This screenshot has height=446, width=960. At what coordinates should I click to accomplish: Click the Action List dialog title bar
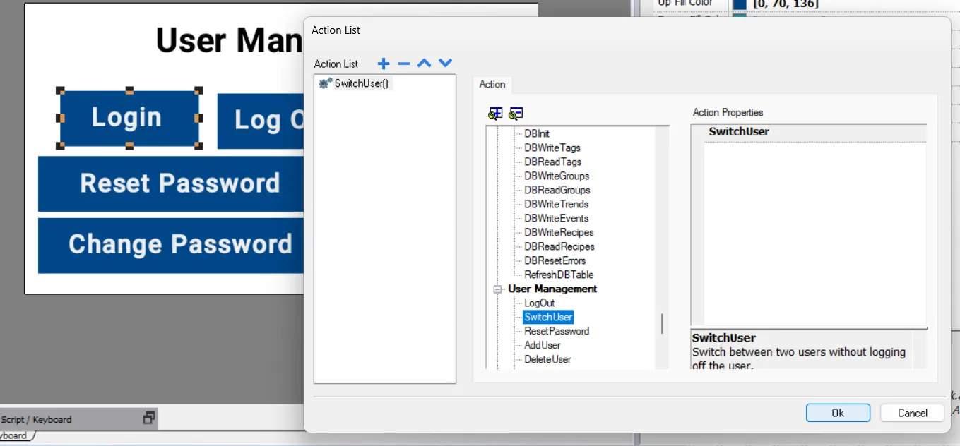(x=627, y=30)
